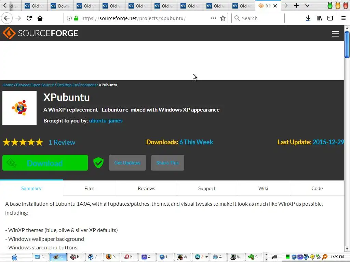Click the five-star rating
This screenshot has height=262, width=350.
23,142
